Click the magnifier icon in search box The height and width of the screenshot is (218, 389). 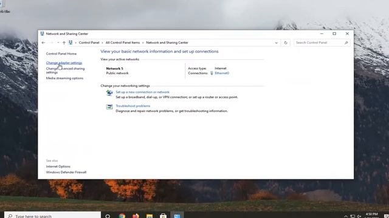[346, 43]
